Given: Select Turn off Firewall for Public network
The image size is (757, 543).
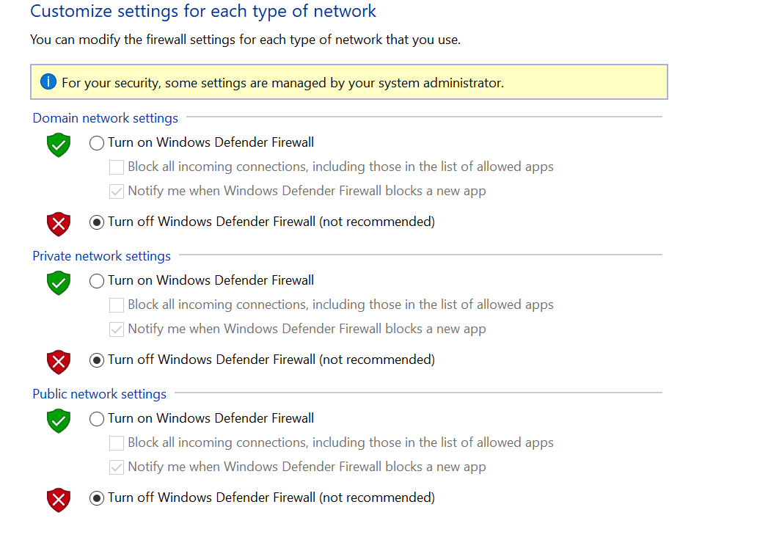Looking at the screenshot, I should click(x=97, y=498).
